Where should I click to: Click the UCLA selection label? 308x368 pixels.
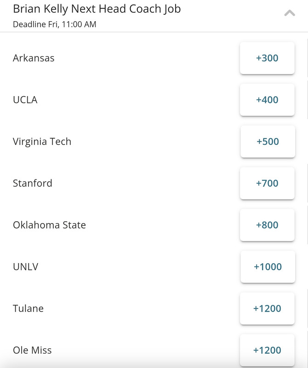[25, 100]
